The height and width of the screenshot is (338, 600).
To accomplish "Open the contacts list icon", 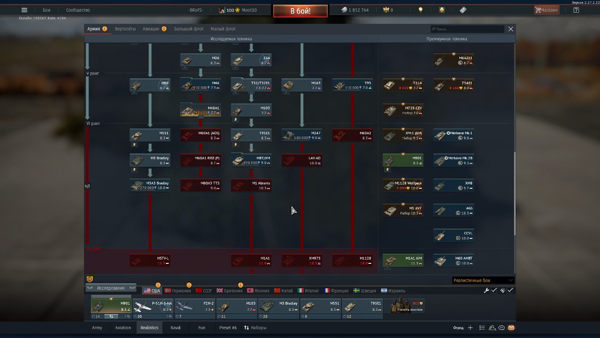I will pyautogui.click(x=482, y=328).
